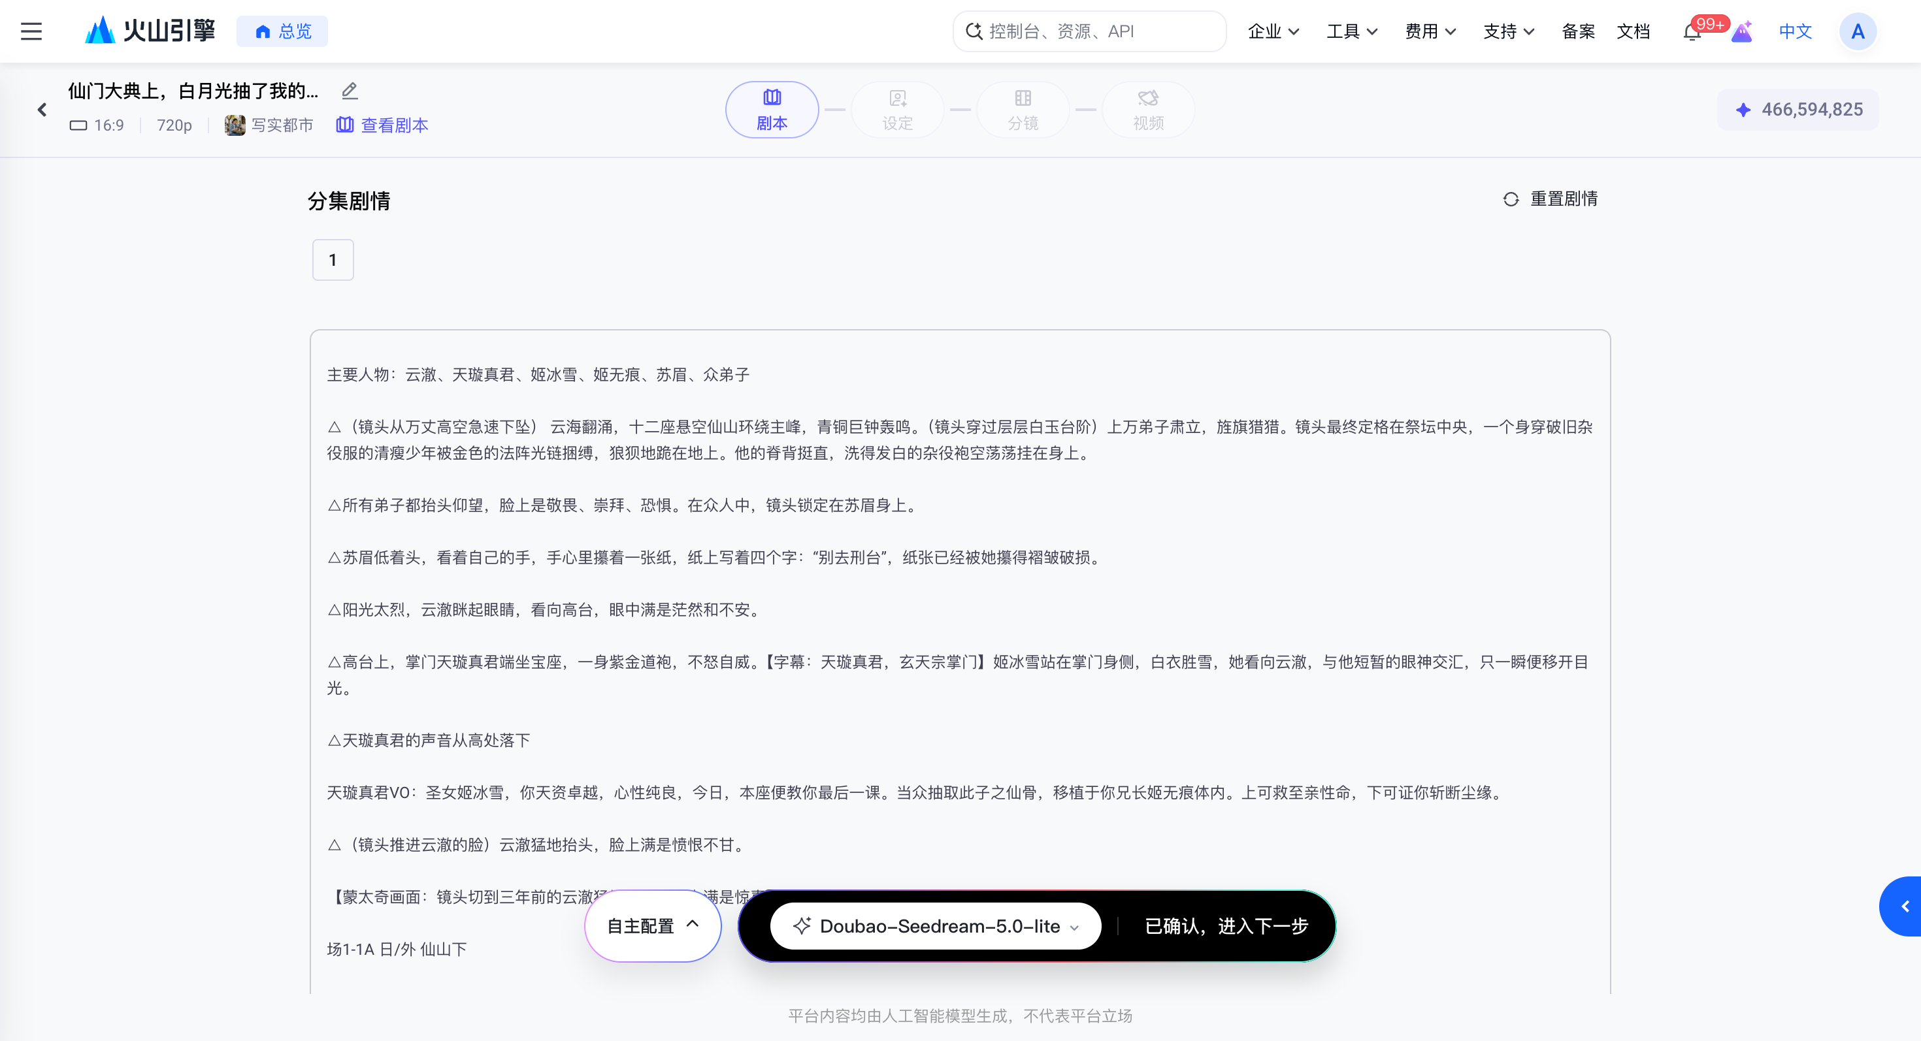
Task: Expand the 自主配置 panel
Action: click(653, 925)
